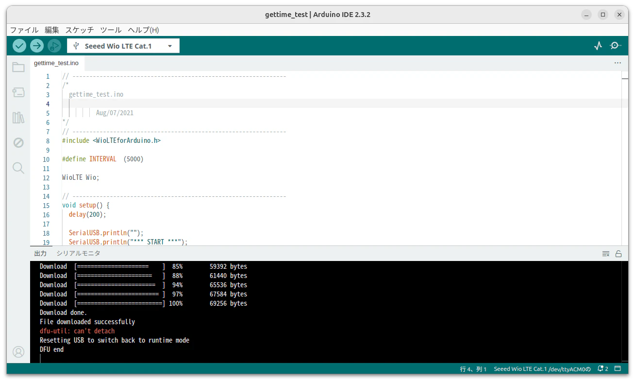The height and width of the screenshot is (382, 635).
Task: Click the editor vertical scrollbar
Action: tap(625, 158)
